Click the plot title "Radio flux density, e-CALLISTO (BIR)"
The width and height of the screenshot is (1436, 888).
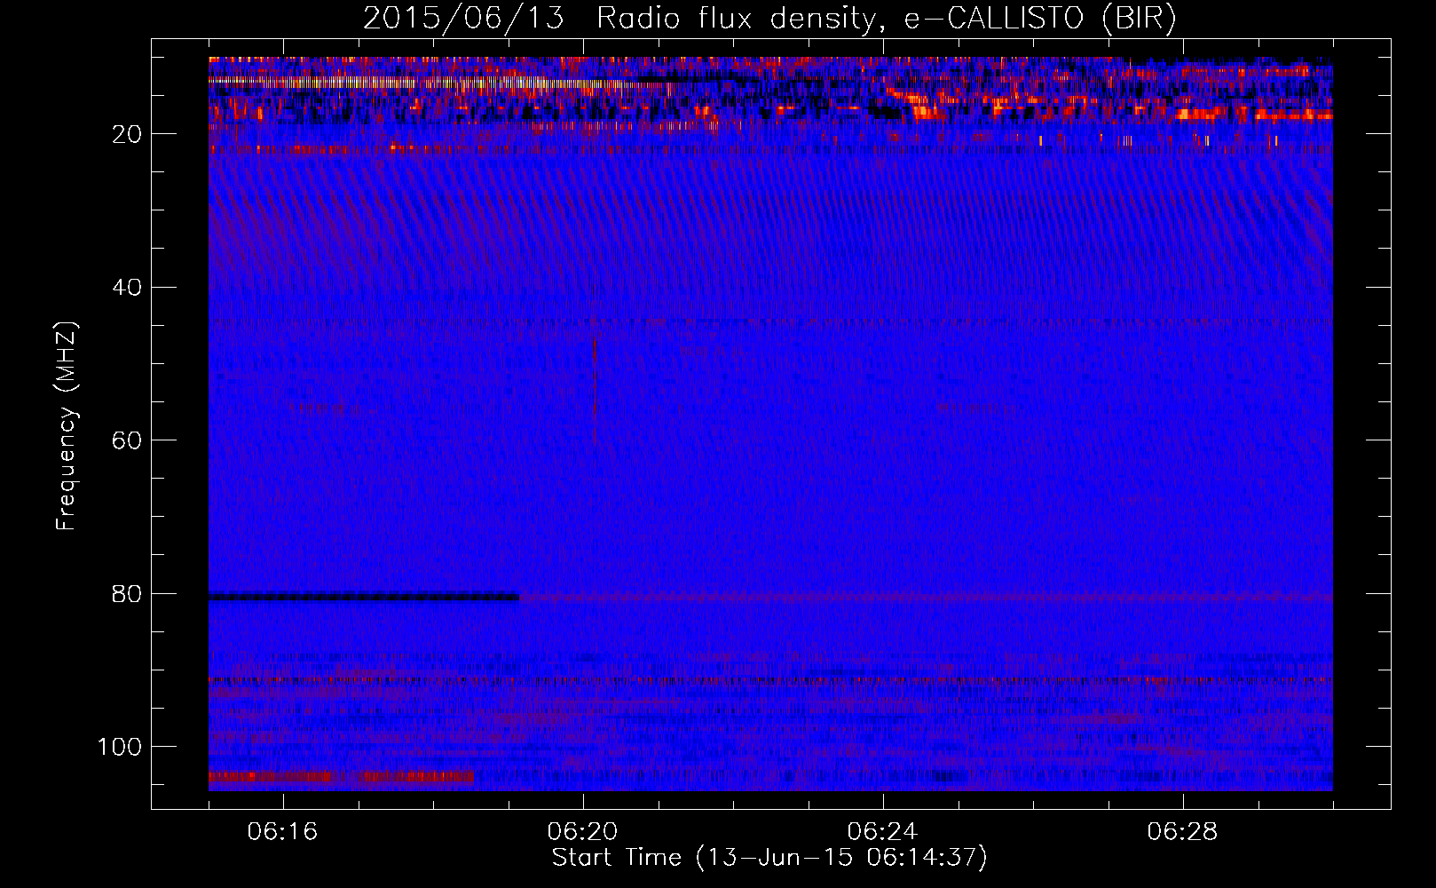tap(887, 19)
